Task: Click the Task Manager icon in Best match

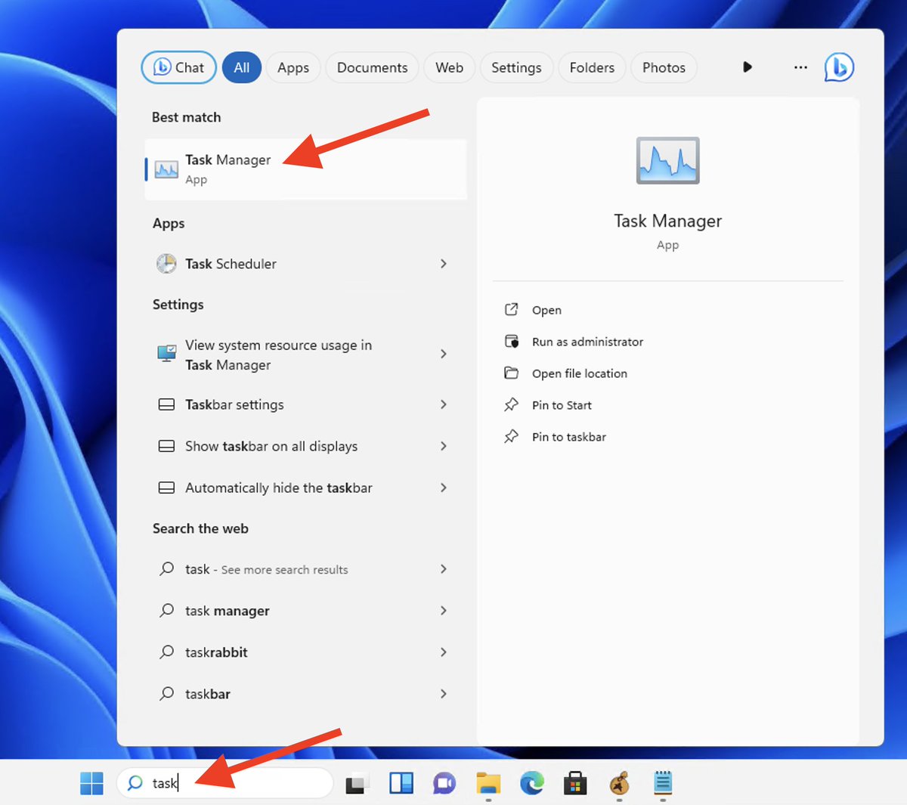Action: pyautogui.click(x=166, y=169)
